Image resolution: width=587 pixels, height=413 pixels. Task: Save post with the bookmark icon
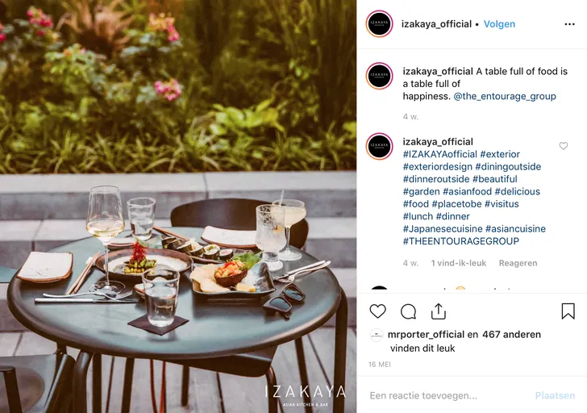pos(568,311)
